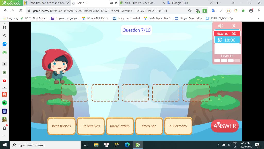This screenshot has width=264, height=149.
Task: Open 'Tài liệu Ngữ Văn lớp' bookmark
Action: coord(220,18)
